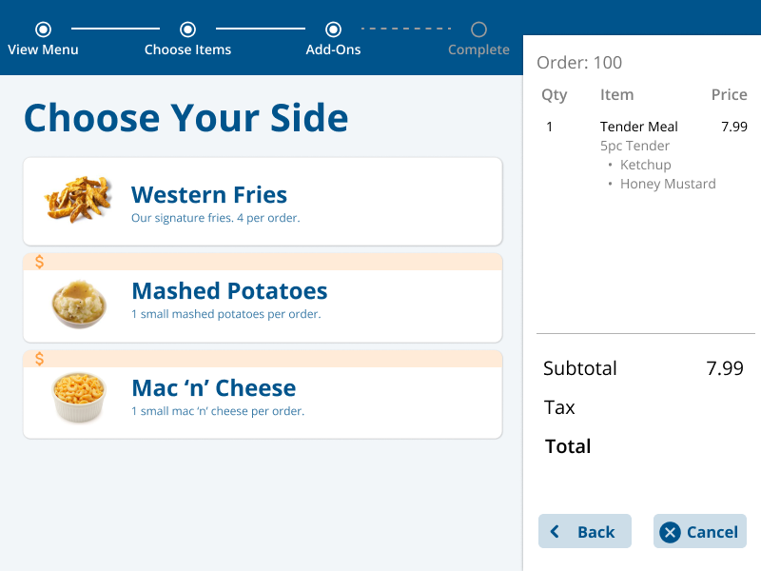761x571 pixels.
Task: Click the Mac 'n' Cheese bowl image
Action: click(79, 397)
